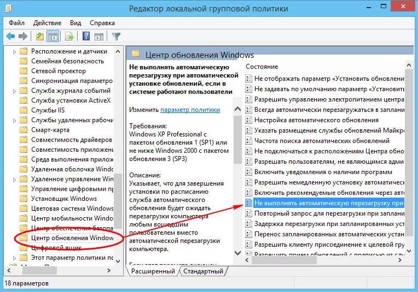The image size is (418, 292).
Task: Click folder icon of Службы IIS
Action: pos(24,110)
